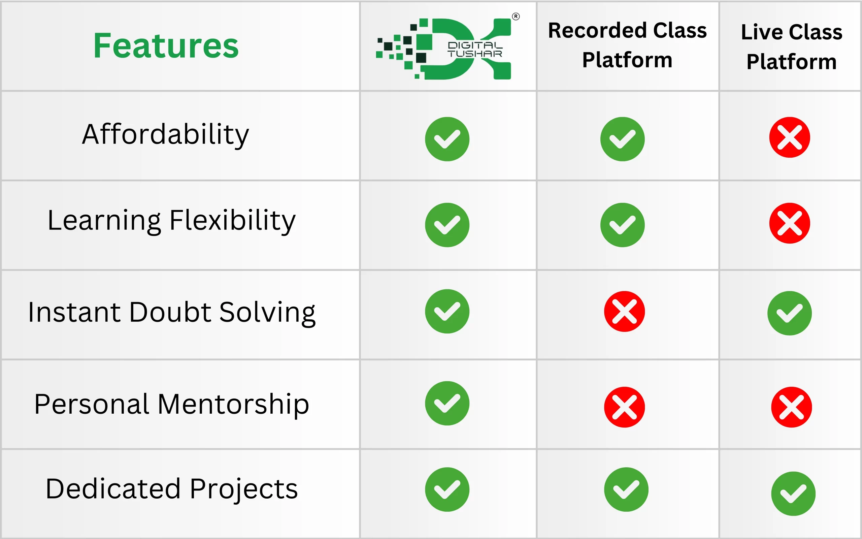The height and width of the screenshot is (539, 862).
Task: Click Live Class Platform's Dedicated Projects checkmark
Action: (x=793, y=494)
